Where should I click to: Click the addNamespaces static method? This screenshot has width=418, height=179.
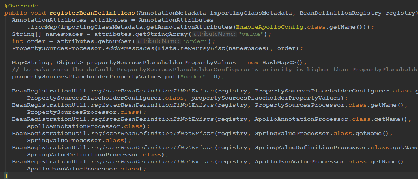click(x=130, y=48)
